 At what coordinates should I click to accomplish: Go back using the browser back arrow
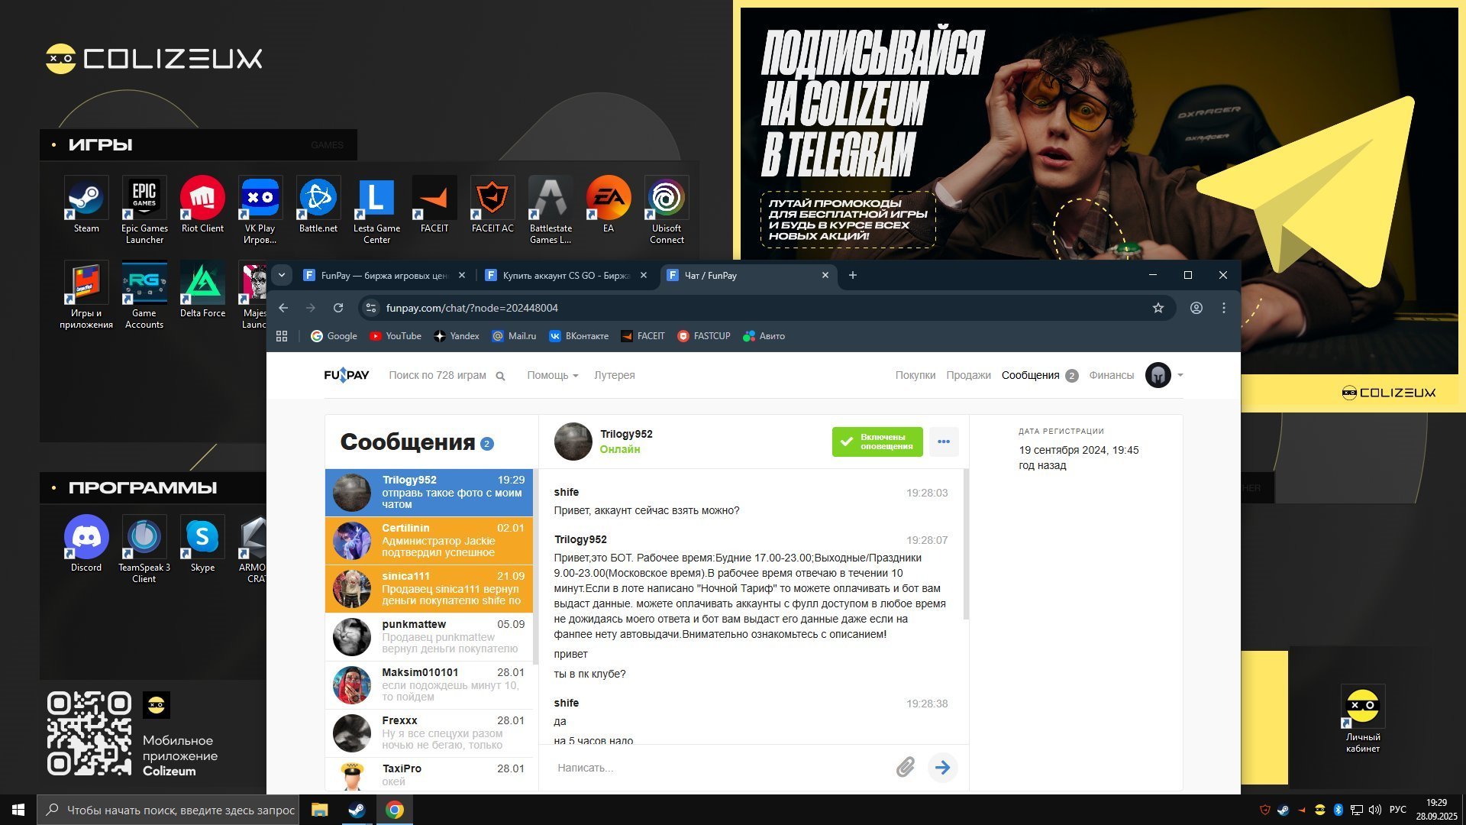tap(283, 308)
